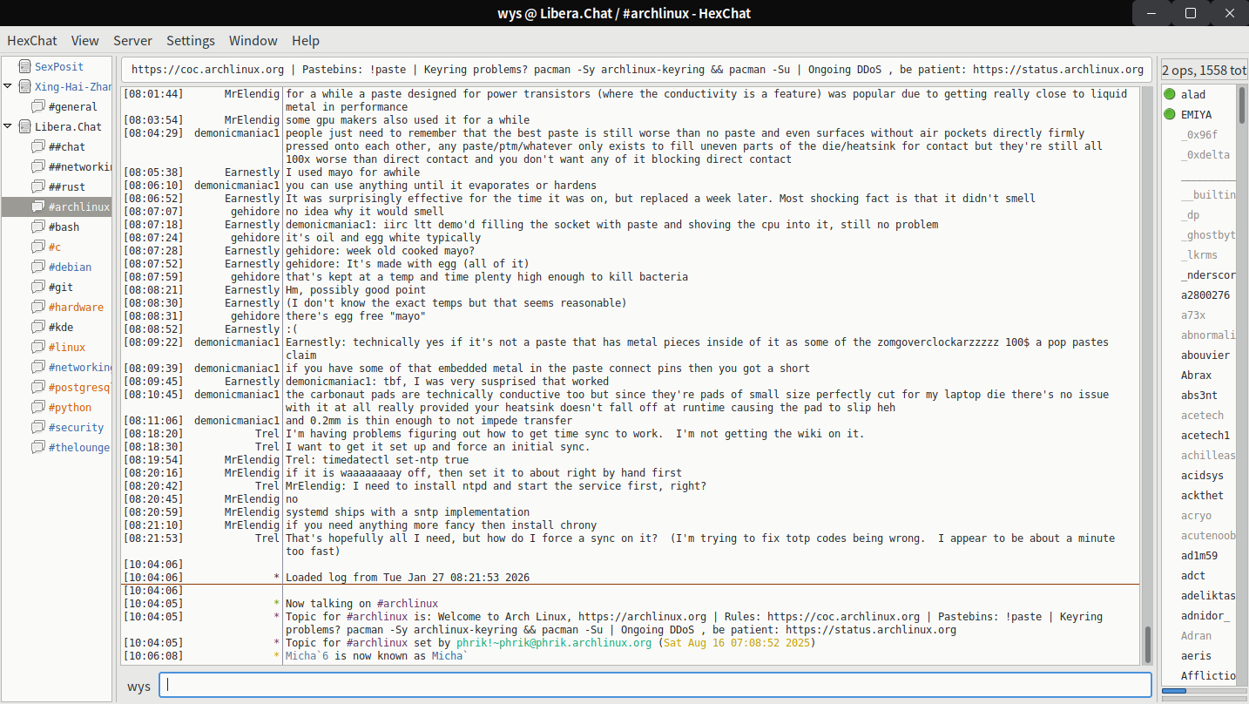Click the green op icon beside alad
This screenshot has height=704, width=1249.
[1170, 94]
